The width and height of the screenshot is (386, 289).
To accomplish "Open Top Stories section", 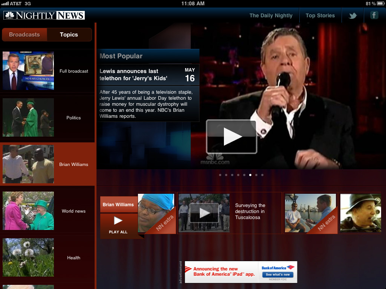I will click(320, 15).
